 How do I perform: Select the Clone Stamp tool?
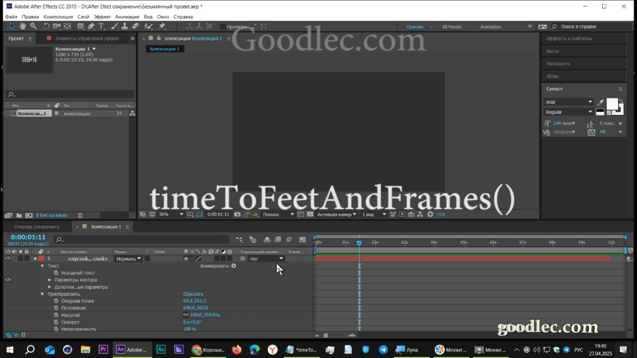[x=125, y=26]
